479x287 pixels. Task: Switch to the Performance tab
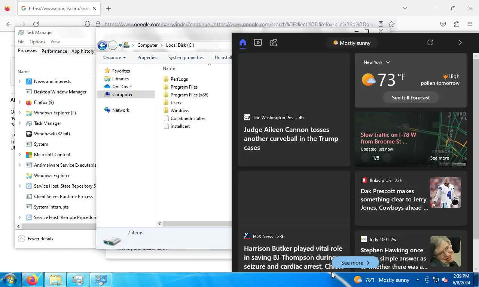pyautogui.click(x=54, y=51)
